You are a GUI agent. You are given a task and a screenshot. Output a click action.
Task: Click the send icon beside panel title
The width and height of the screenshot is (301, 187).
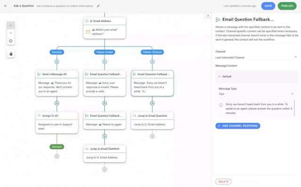click(x=218, y=20)
